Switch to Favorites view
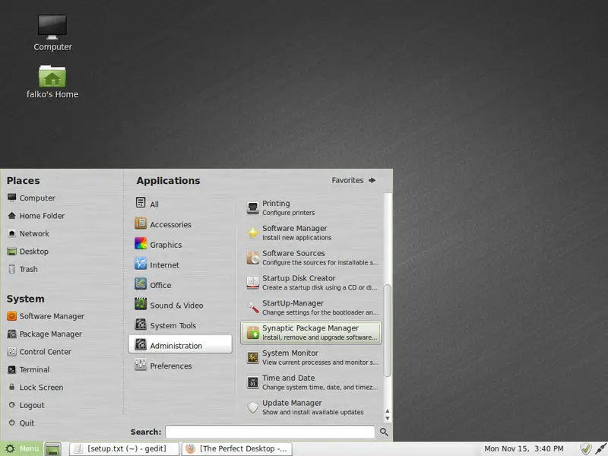 (x=353, y=180)
